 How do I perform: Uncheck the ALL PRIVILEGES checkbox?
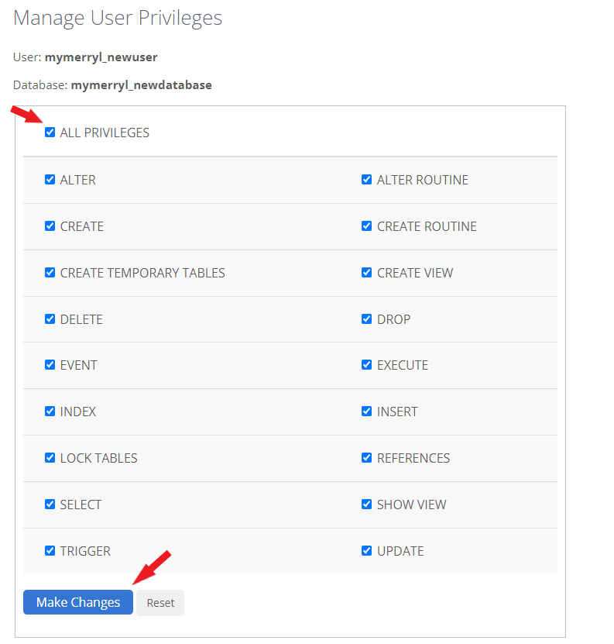tap(50, 133)
